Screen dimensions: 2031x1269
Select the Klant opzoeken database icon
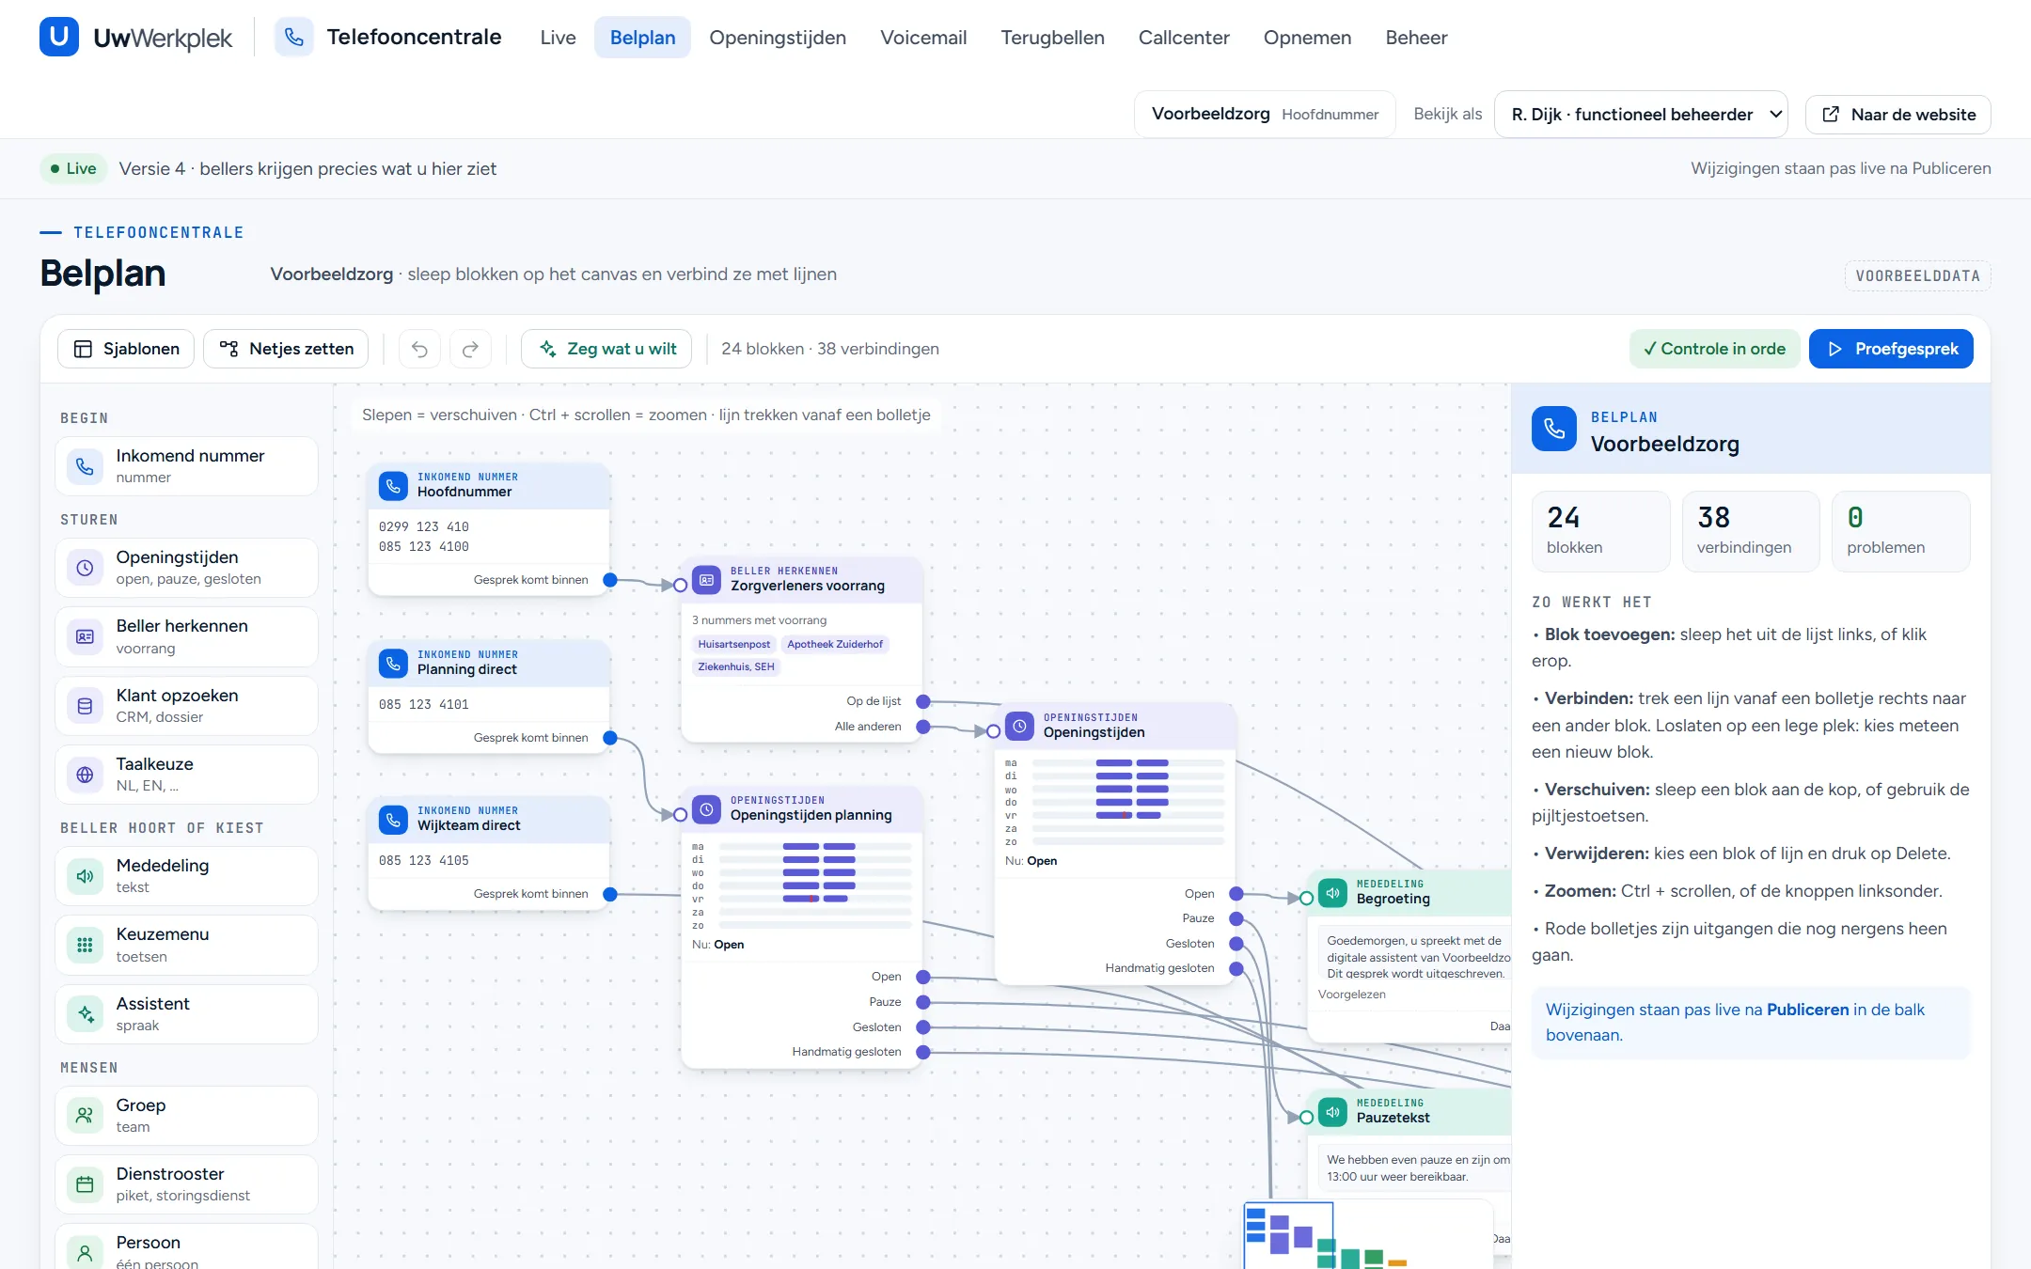85,706
